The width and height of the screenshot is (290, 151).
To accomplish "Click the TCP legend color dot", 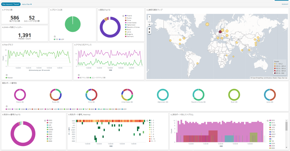I will point(54,39).
